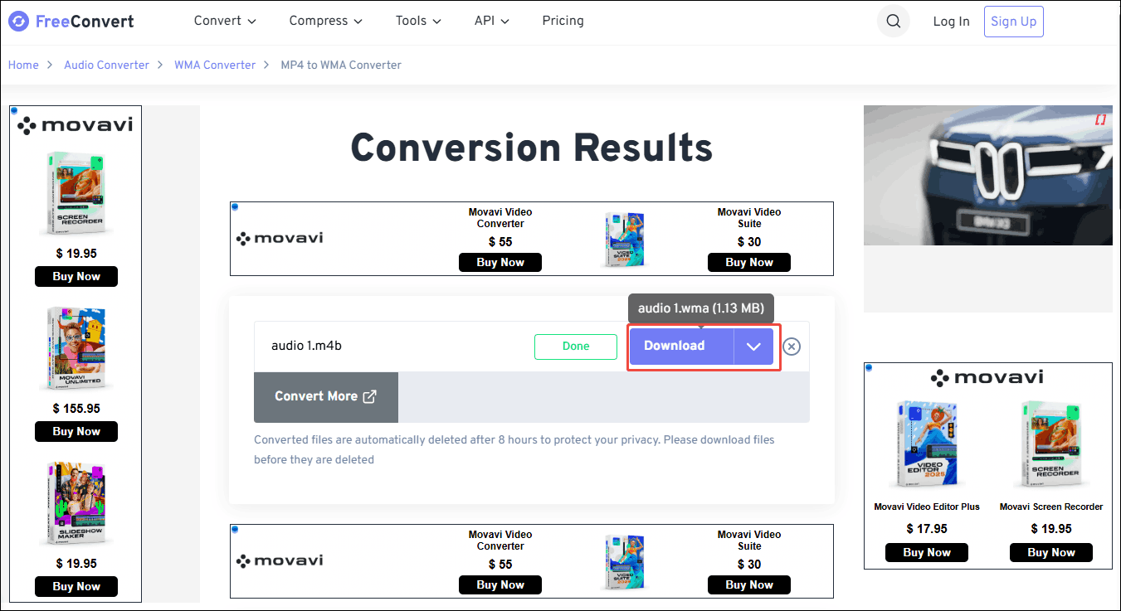Screen dimensions: 1121x611
Task: Expand the Tools menu
Action: (x=419, y=21)
